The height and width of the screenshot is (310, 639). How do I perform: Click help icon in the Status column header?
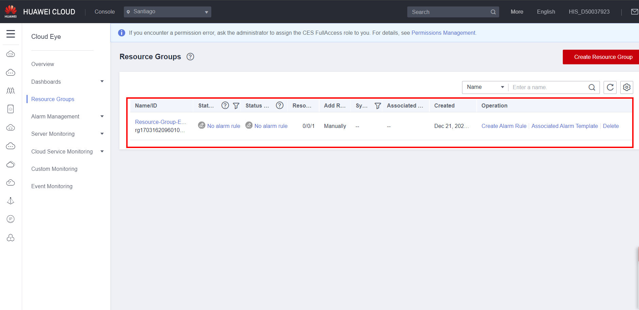280,105
